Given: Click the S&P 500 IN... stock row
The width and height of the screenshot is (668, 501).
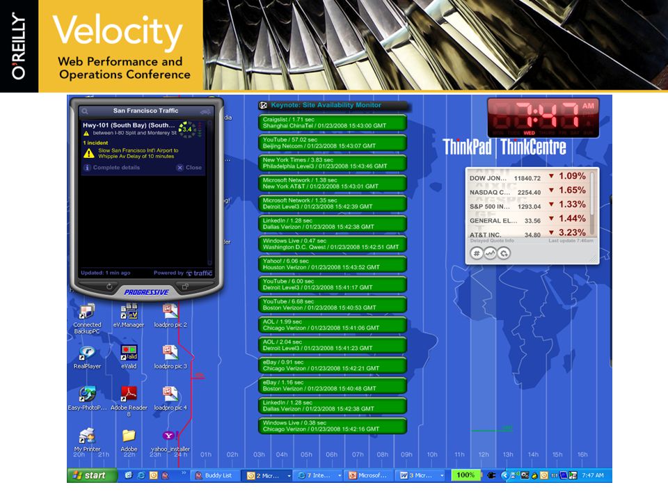Looking at the screenshot, I should click(527, 205).
